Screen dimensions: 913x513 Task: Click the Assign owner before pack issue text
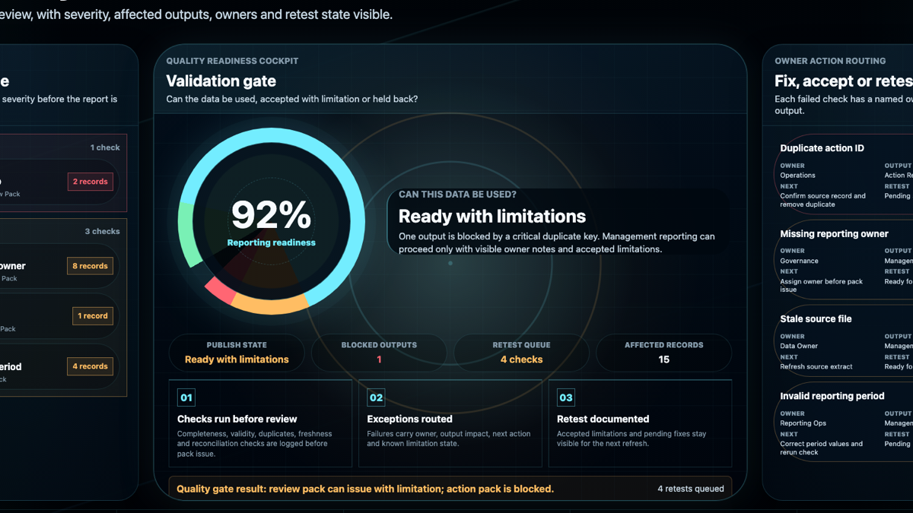(822, 285)
